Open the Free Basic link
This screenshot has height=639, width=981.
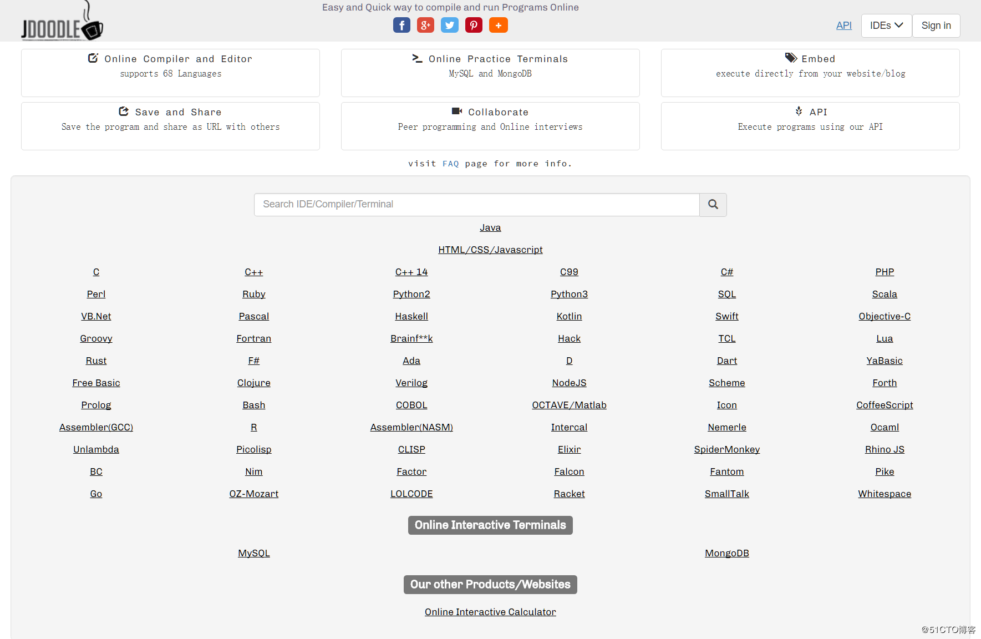(x=96, y=383)
